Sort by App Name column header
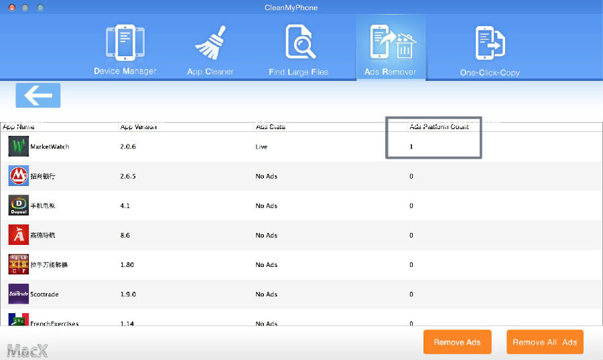 click(19, 126)
